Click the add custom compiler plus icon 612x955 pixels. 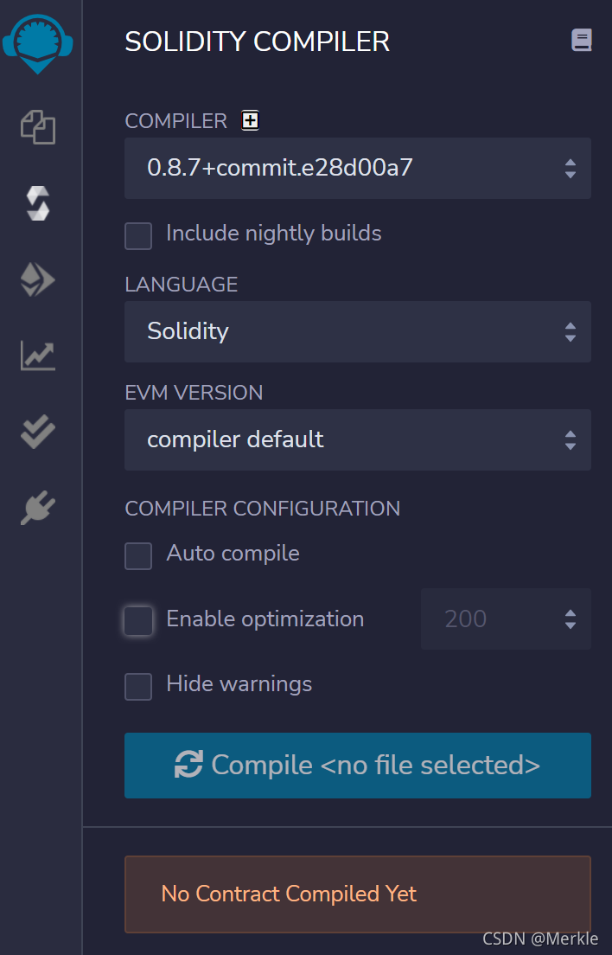point(250,120)
